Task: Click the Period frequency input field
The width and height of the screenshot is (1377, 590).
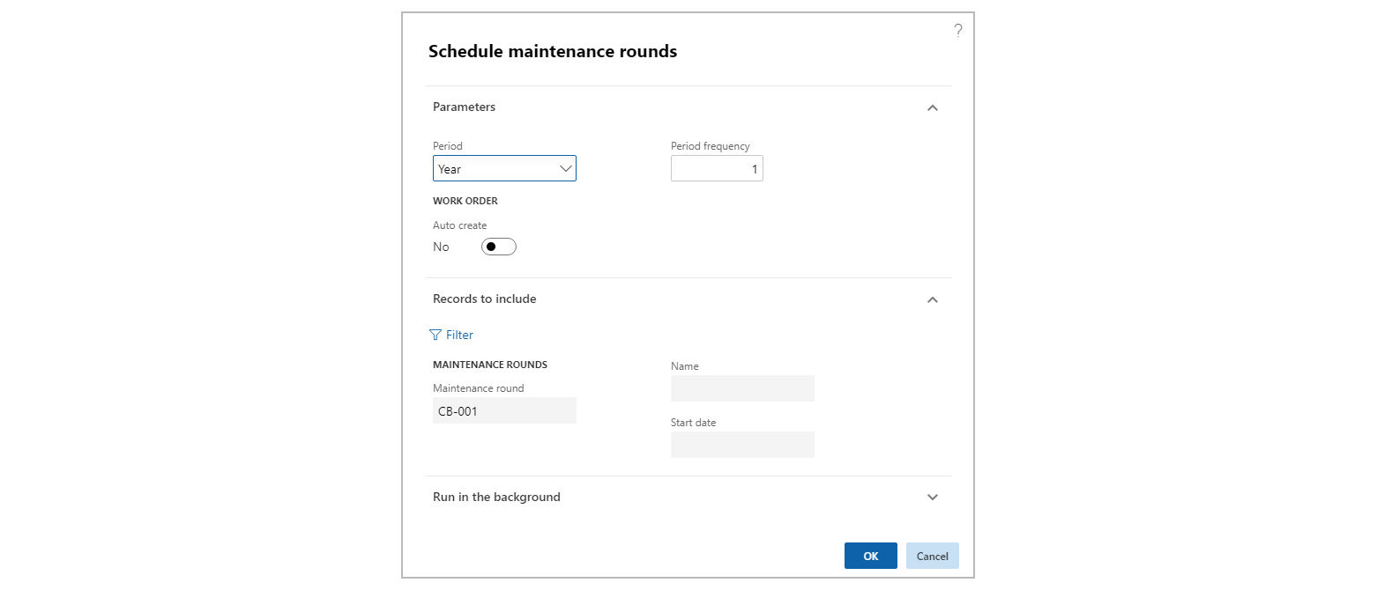Action: click(716, 169)
